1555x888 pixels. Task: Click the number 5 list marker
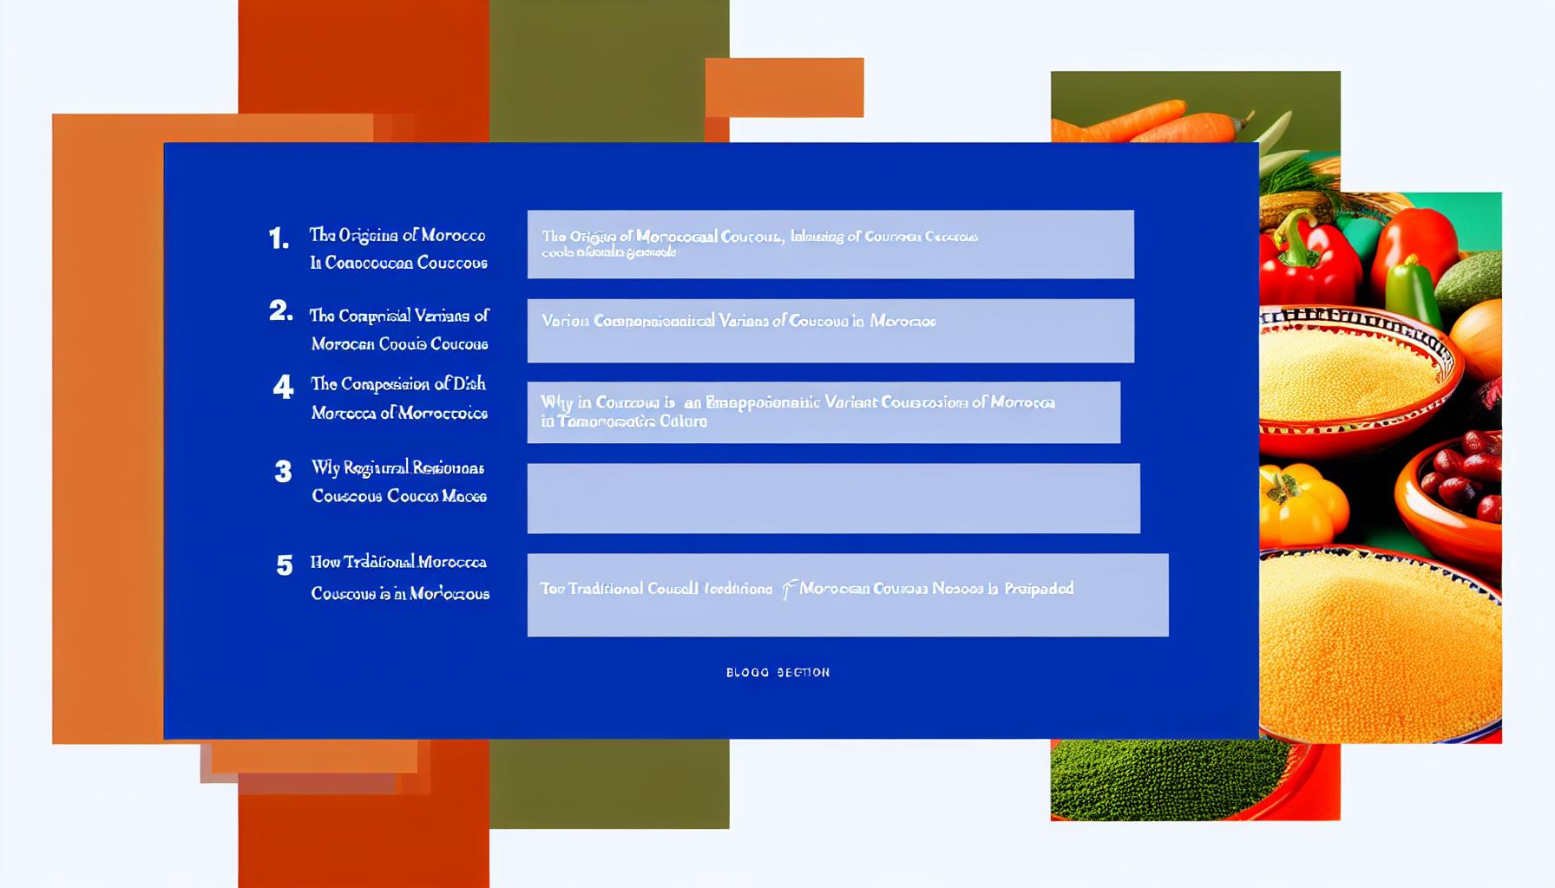(284, 565)
